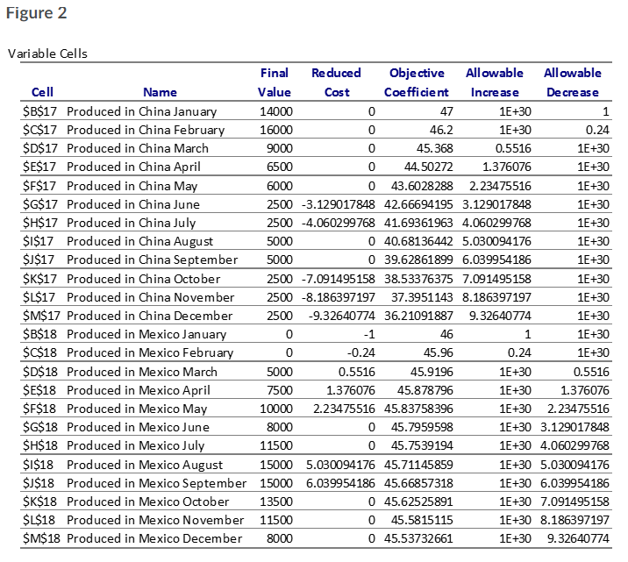
Task: Select cell reference $M$17
Action: tap(41, 316)
